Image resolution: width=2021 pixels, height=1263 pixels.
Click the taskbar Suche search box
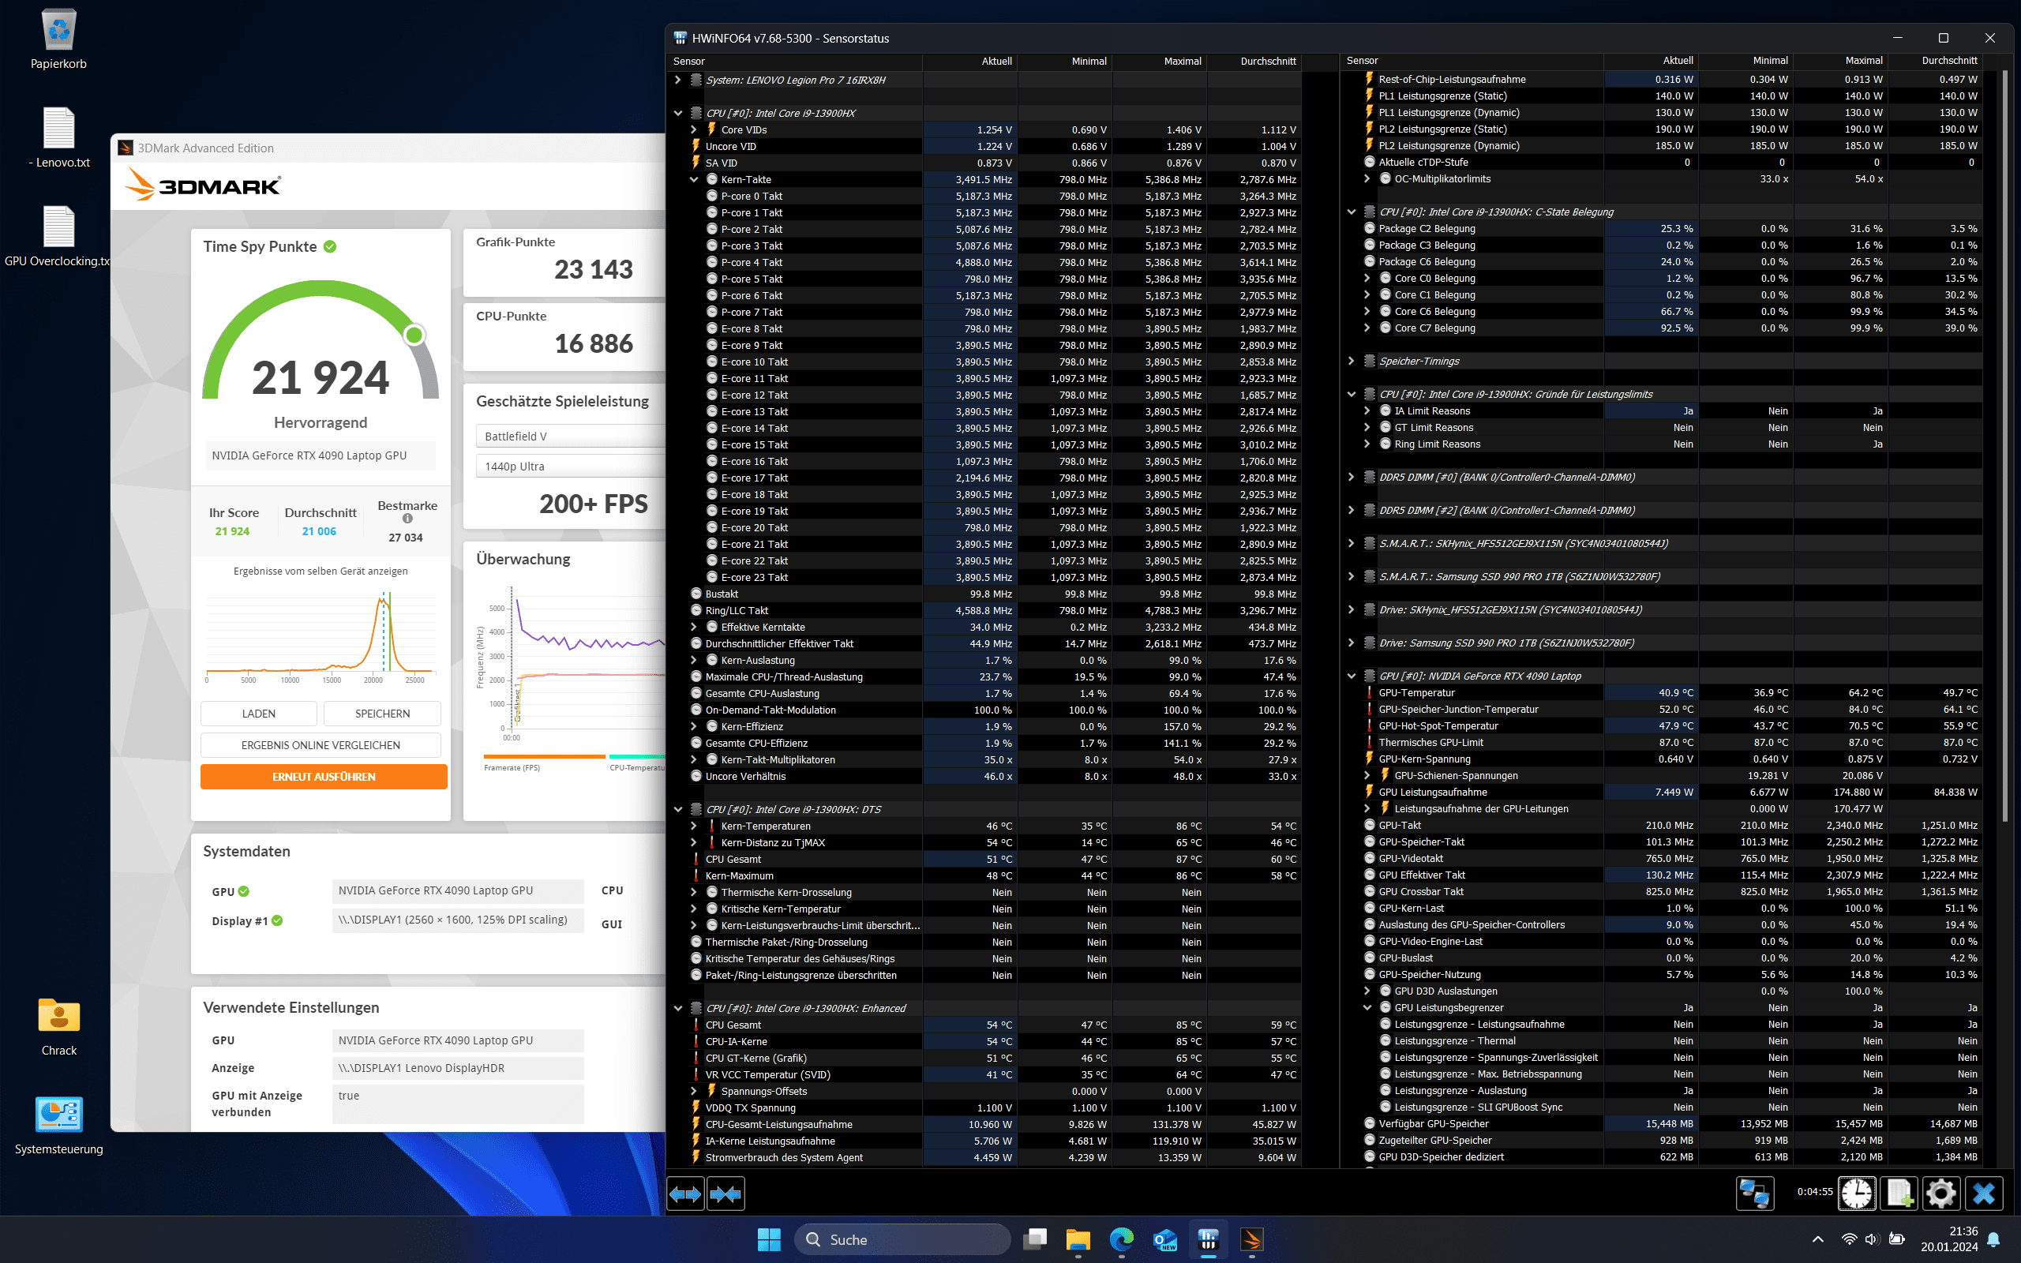point(902,1239)
